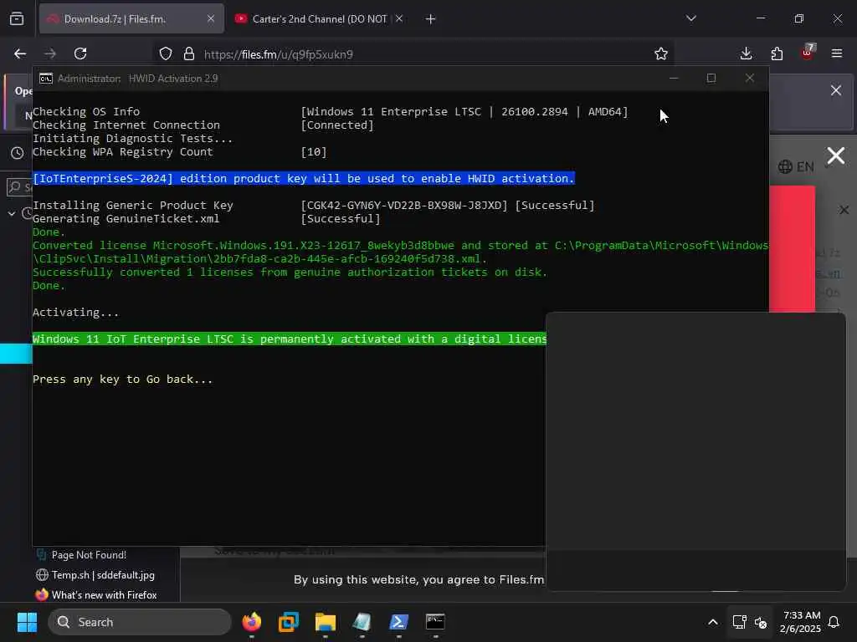Open PowerShell from the taskbar

(x=398, y=622)
